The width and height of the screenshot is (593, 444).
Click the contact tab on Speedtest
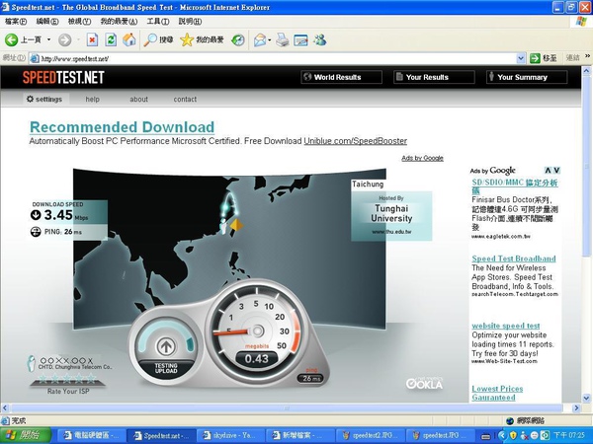coord(185,99)
